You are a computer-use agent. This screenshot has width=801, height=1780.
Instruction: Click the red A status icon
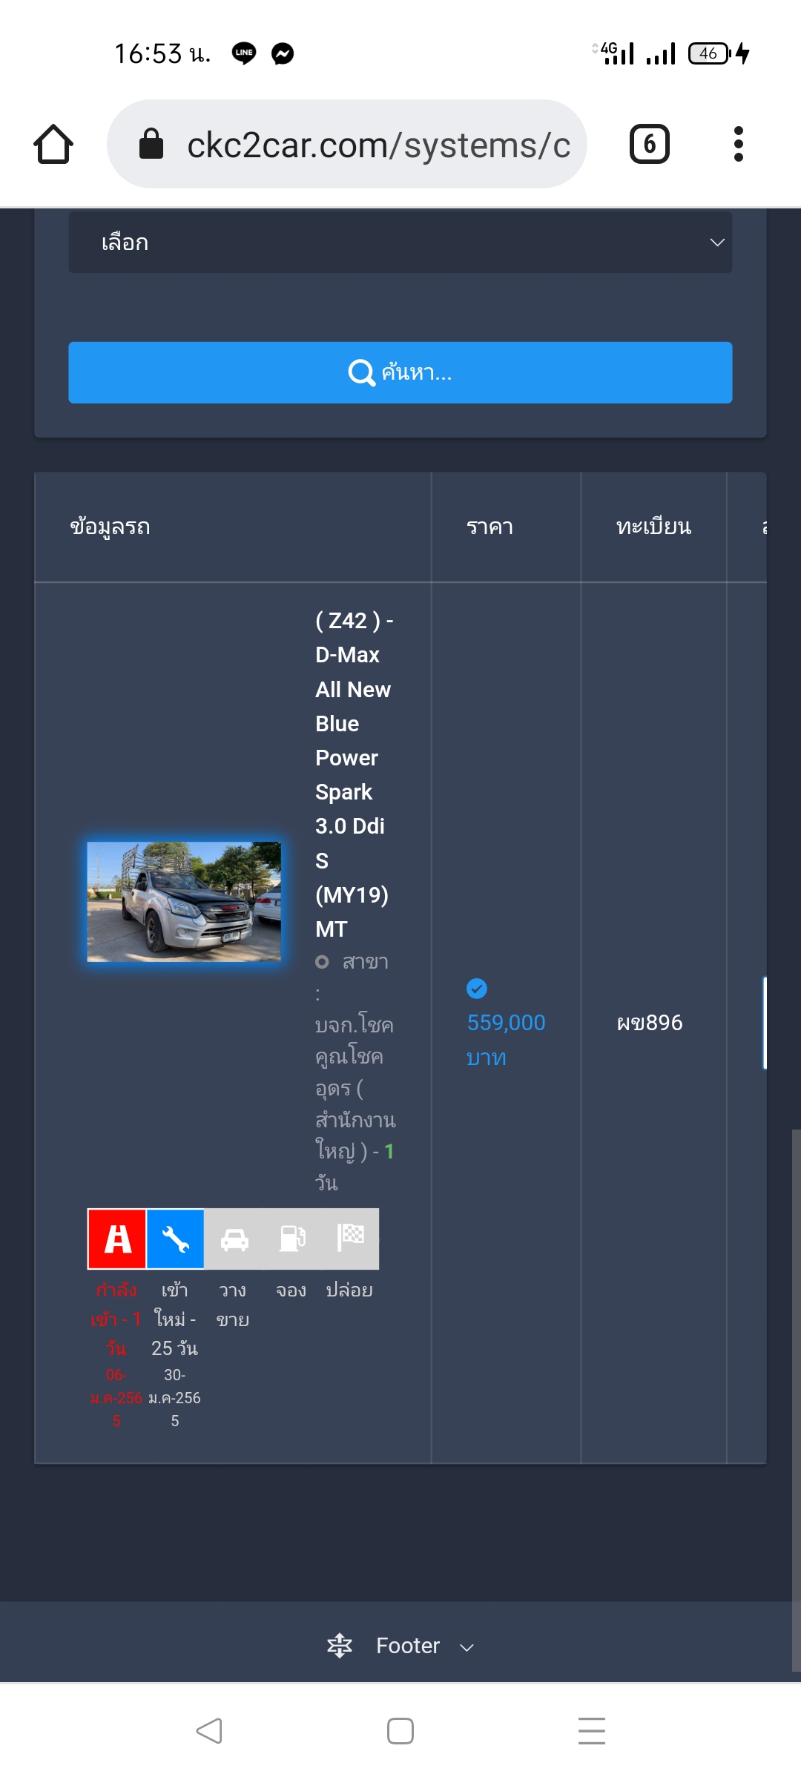coord(116,1239)
